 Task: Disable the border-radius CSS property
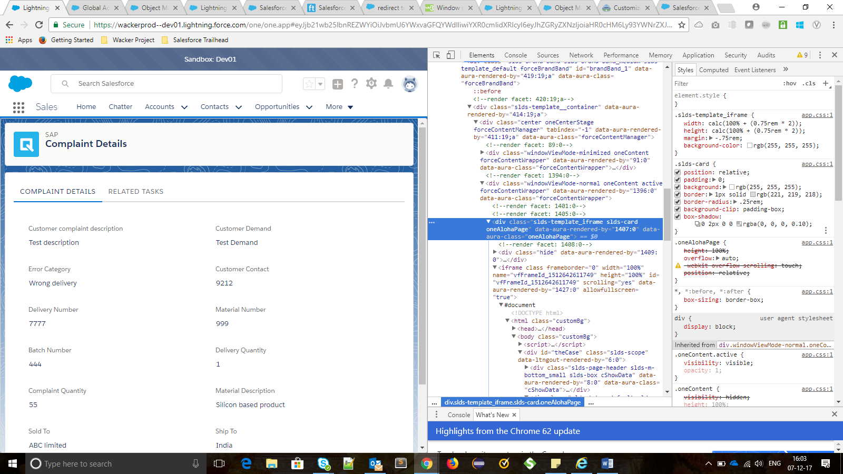point(678,202)
